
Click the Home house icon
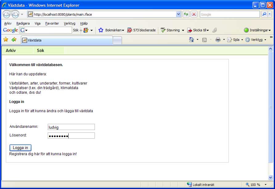(192, 40)
